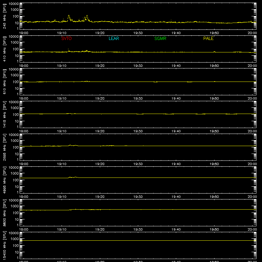Image resolution: width=262 pixels, height=262 pixels.
Task: Click the 19:40 time label under 2695 MHz plot
Action: coord(176,164)
